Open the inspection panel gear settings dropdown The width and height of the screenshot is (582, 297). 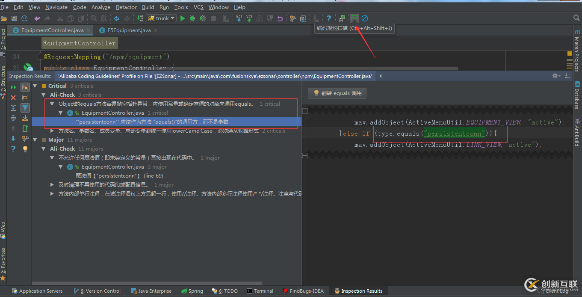point(556,76)
